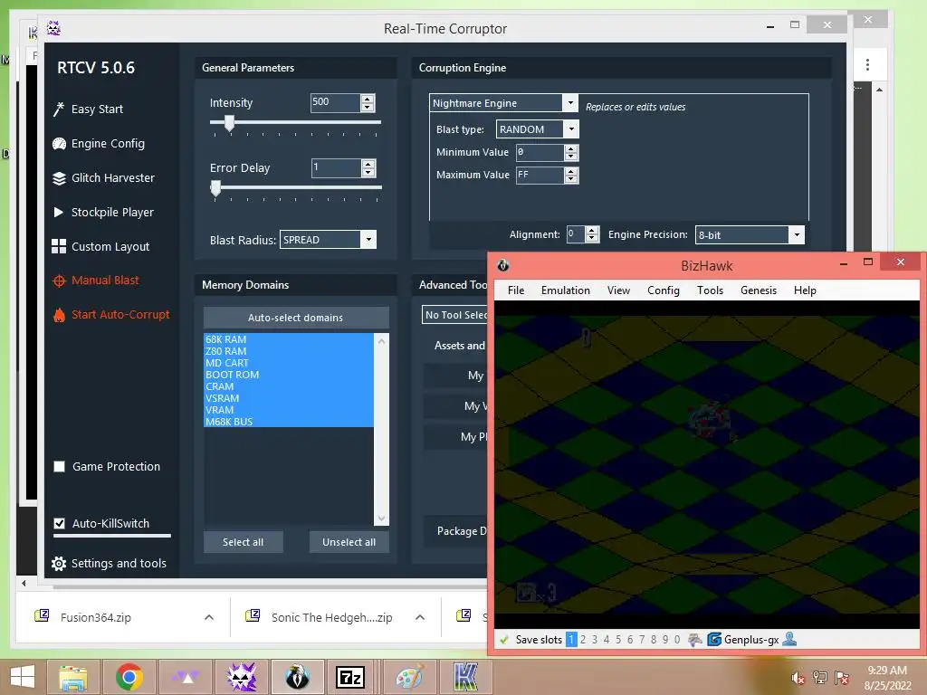Viewport: 927px width, 695px height.
Task: Open 7-Zip from taskbar
Action: (350, 677)
